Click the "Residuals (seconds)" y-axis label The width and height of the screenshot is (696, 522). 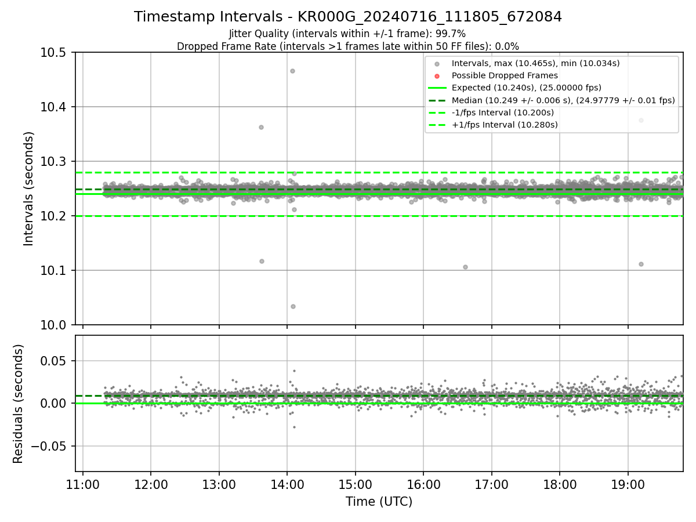19,404
